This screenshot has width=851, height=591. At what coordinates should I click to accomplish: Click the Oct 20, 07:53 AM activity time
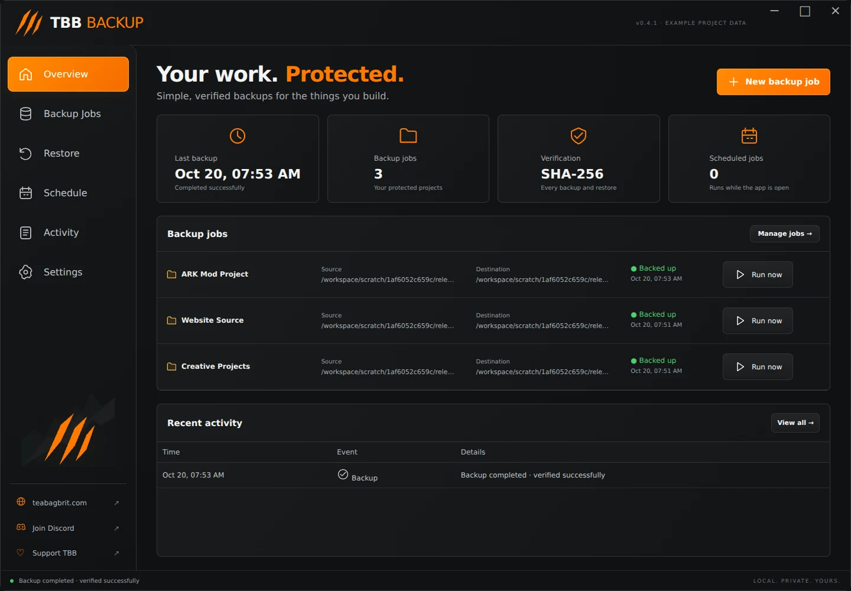pyautogui.click(x=193, y=475)
